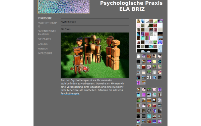Open the GALERIE menu entry

tap(43, 44)
